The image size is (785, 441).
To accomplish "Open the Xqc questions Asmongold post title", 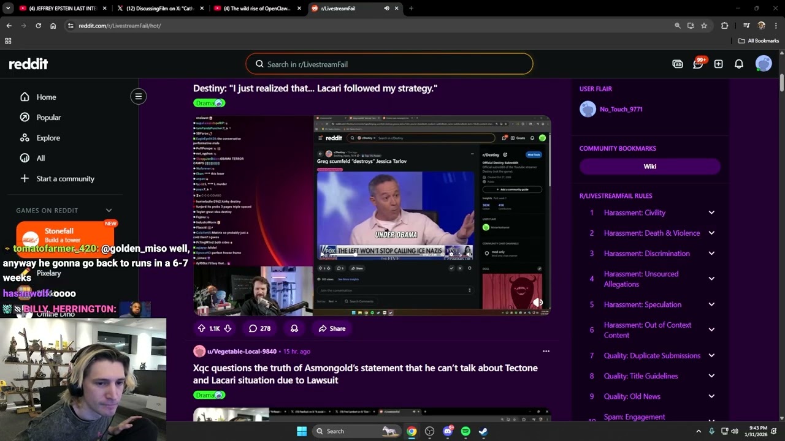I will pos(366,374).
